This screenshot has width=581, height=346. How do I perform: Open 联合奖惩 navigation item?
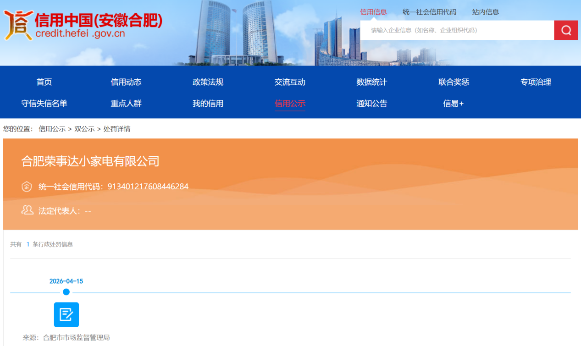[x=454, y=82]
